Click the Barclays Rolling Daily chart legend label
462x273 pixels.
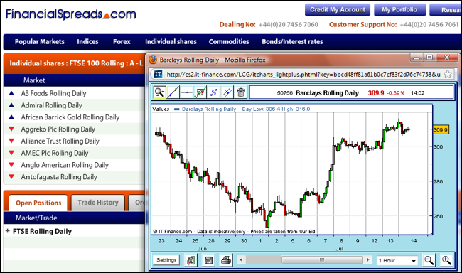tap(209, 109)
